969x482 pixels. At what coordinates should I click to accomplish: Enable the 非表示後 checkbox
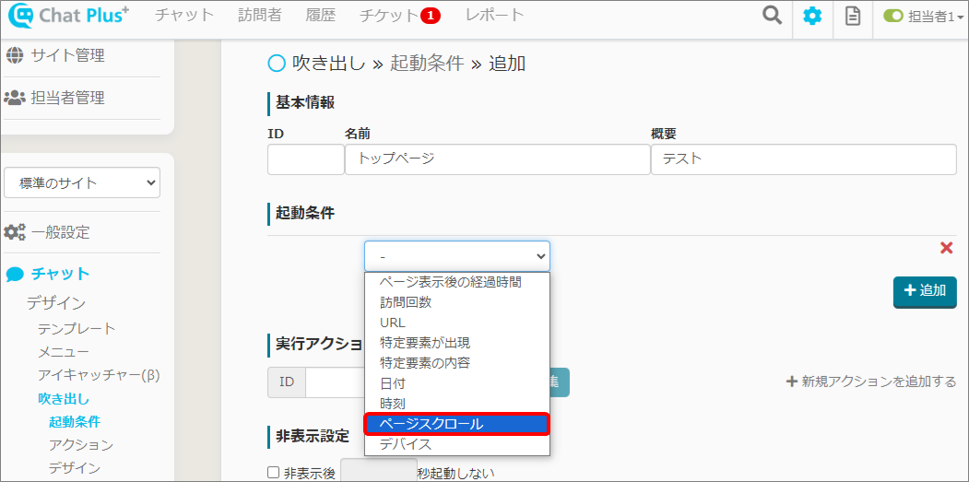[x=273, y=473]
